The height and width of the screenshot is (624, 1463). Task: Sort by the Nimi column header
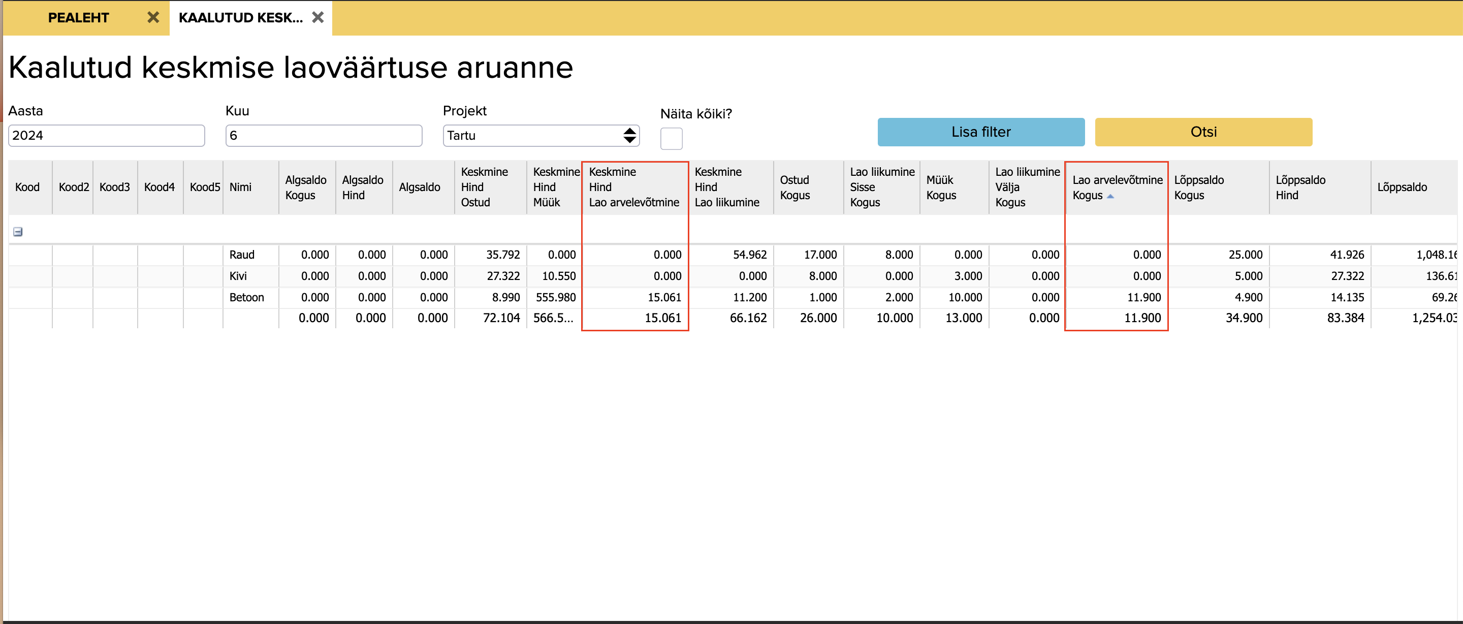click(241, 188)
